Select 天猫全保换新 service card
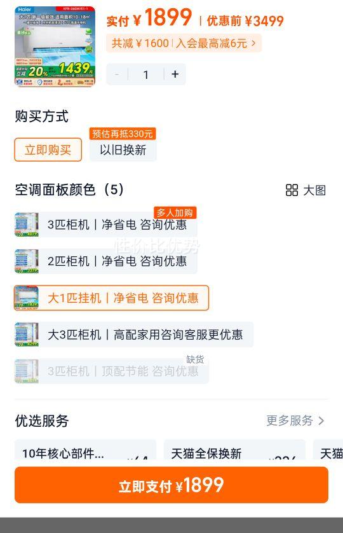Image resolution: width=343 pixels, height=533 pixels. click(234, 450)
